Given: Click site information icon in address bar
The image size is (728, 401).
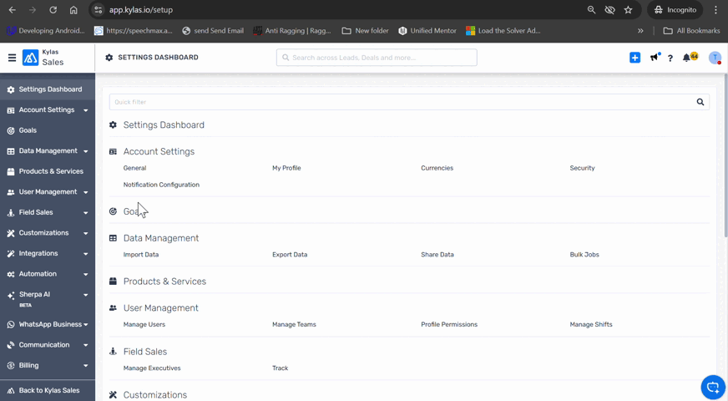Looking at the screenshot, I should (98, 10).
